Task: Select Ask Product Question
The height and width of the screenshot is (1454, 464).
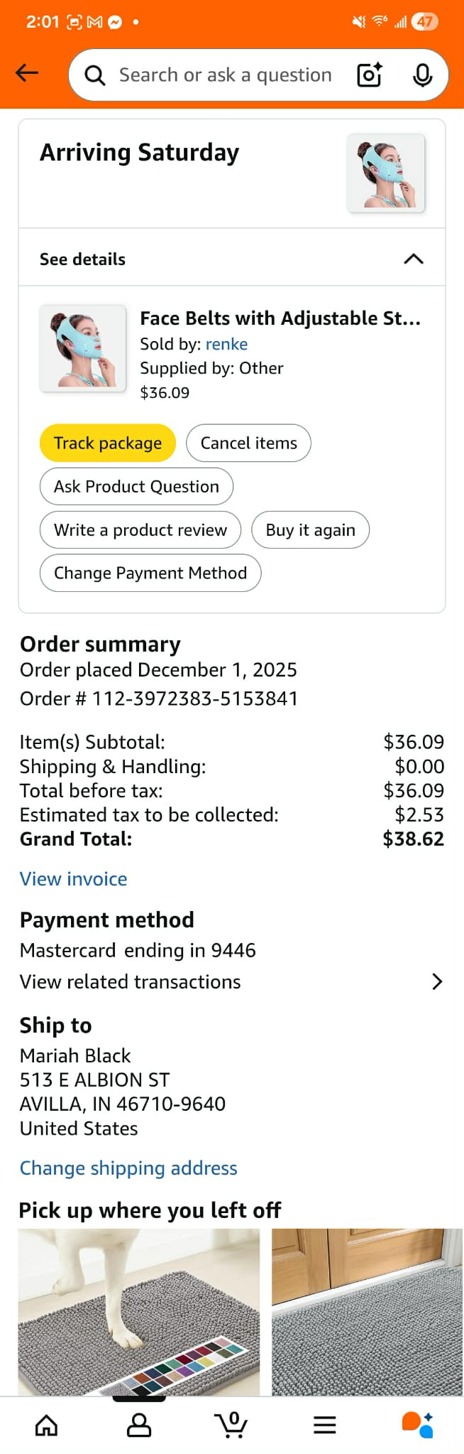Action: 136,487
